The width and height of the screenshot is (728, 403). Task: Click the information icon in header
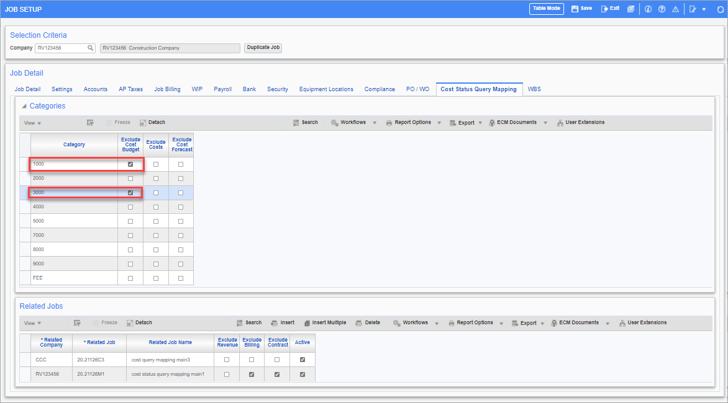(x=648, y=9)
